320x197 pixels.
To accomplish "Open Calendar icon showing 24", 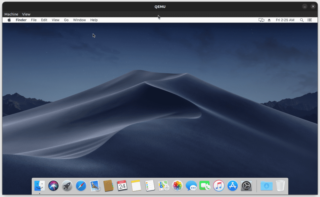I will (x=122, y=186).
